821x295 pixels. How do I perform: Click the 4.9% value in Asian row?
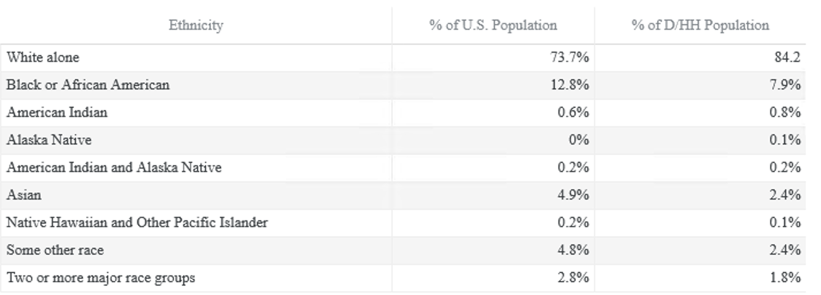click(x=573, y=195)
